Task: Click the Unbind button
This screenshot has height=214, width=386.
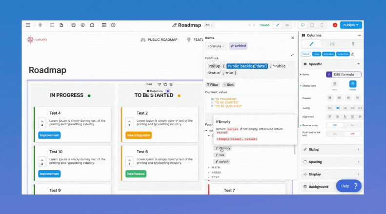Action: tap(239, 46)
